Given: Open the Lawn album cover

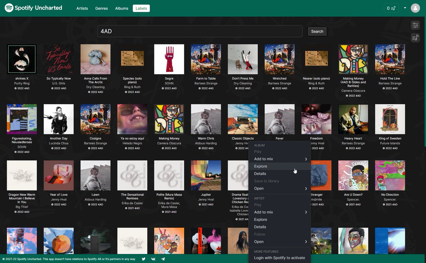Looking at the screenshot, I should [x=95, y=175].
